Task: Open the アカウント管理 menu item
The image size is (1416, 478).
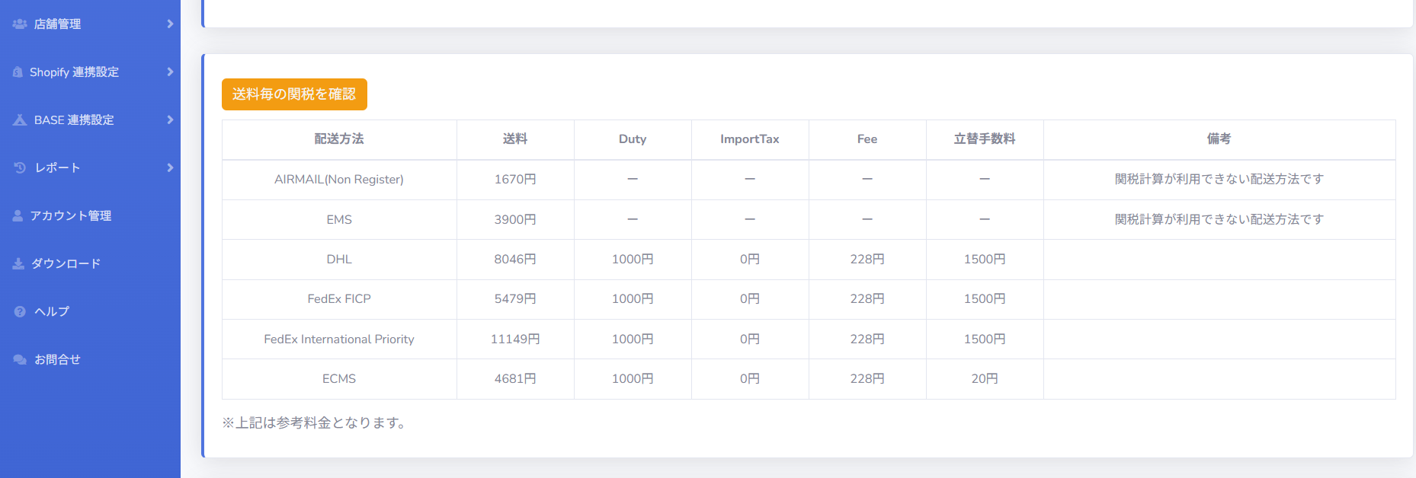Action: 90,216
